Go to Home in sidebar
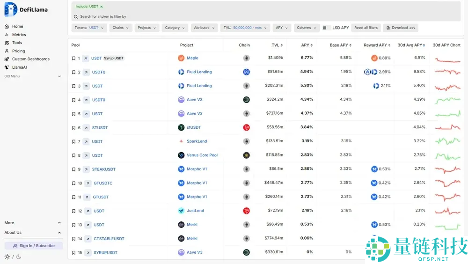 click(x=17, y=27)
